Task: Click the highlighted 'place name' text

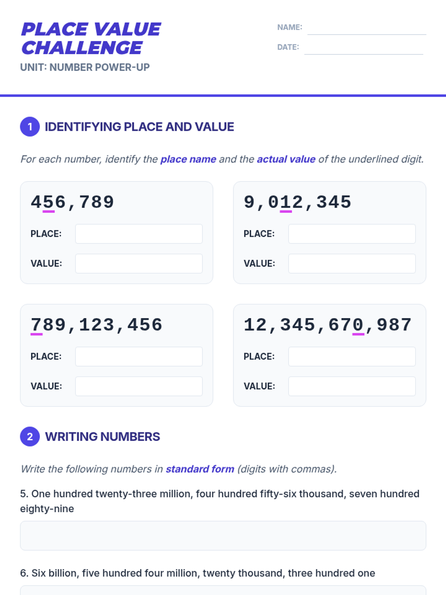Action: click(x=188, y=159)
